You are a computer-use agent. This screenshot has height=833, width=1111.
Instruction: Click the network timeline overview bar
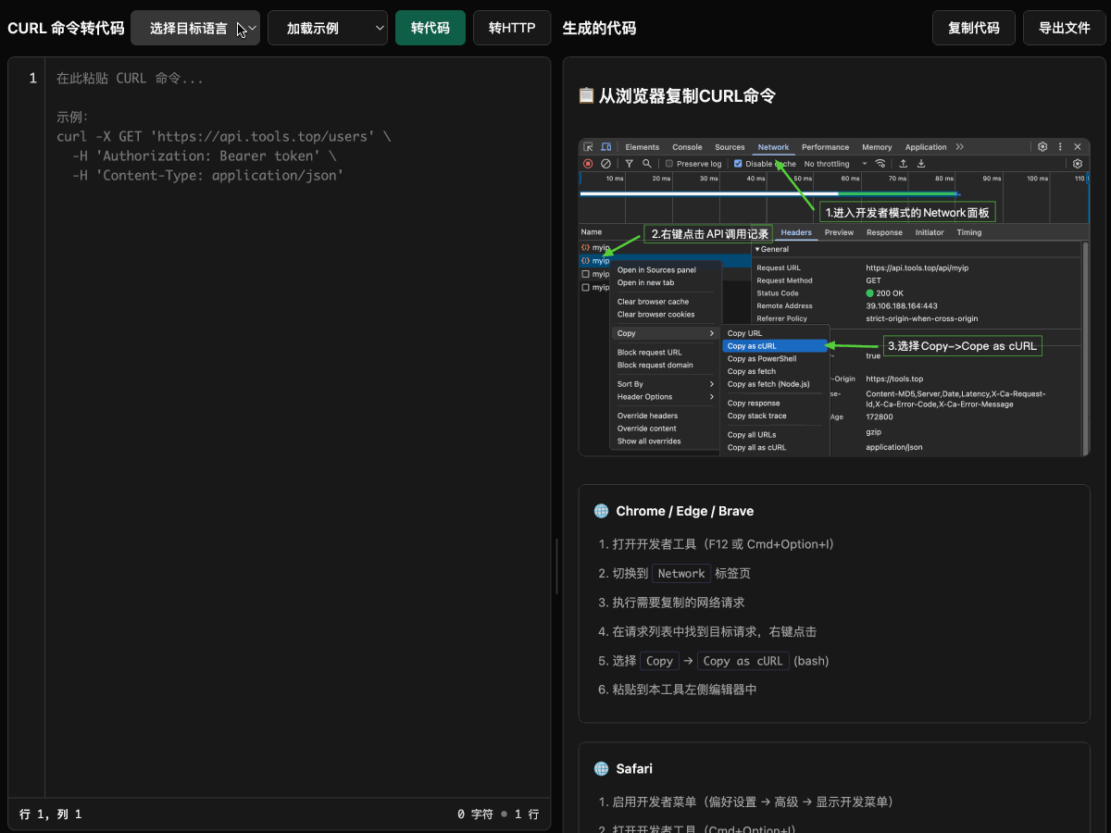click(x=768, y=194)
